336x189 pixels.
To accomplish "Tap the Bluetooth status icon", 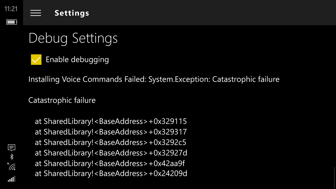I will pyautogui.click(x=12, y=157).
